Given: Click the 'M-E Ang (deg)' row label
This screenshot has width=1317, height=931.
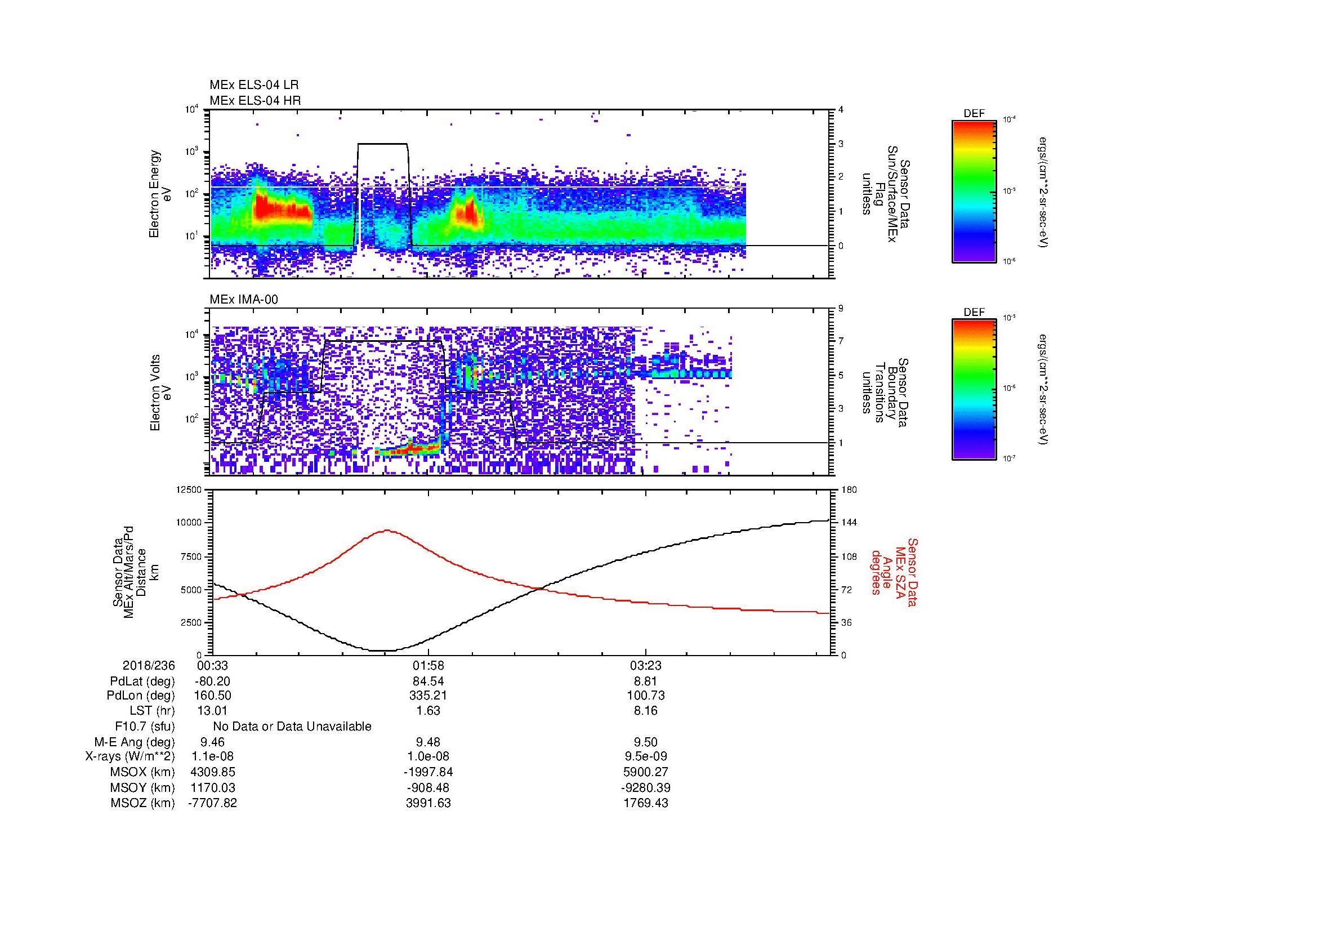Looking at the screenshot, I should pos(135,742).
